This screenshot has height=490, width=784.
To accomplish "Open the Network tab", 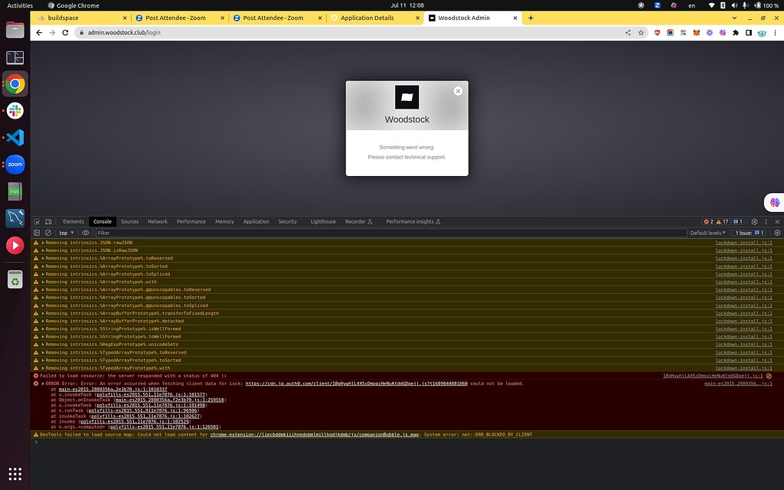I will coord(158,221).
